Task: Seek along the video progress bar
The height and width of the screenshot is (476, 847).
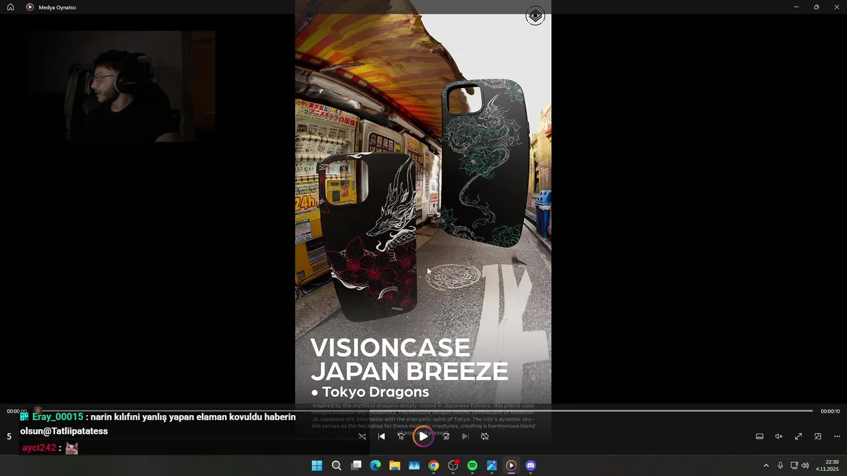Action: (x=423, y=411)
